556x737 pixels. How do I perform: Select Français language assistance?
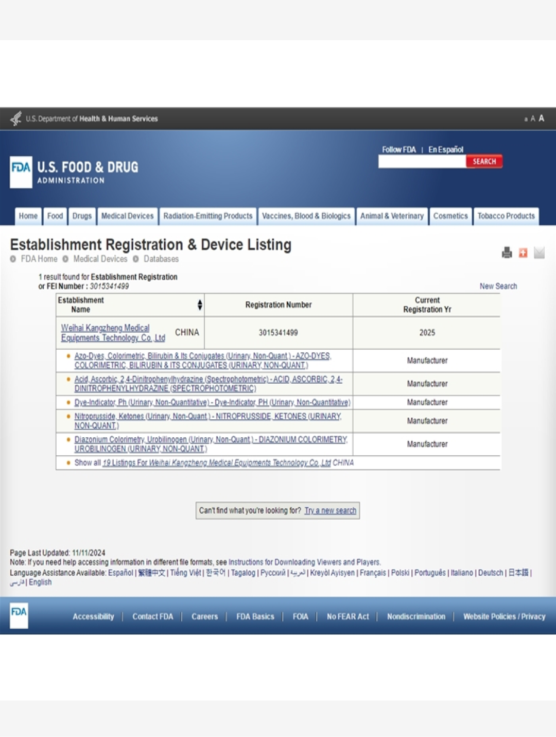point(373,573)
